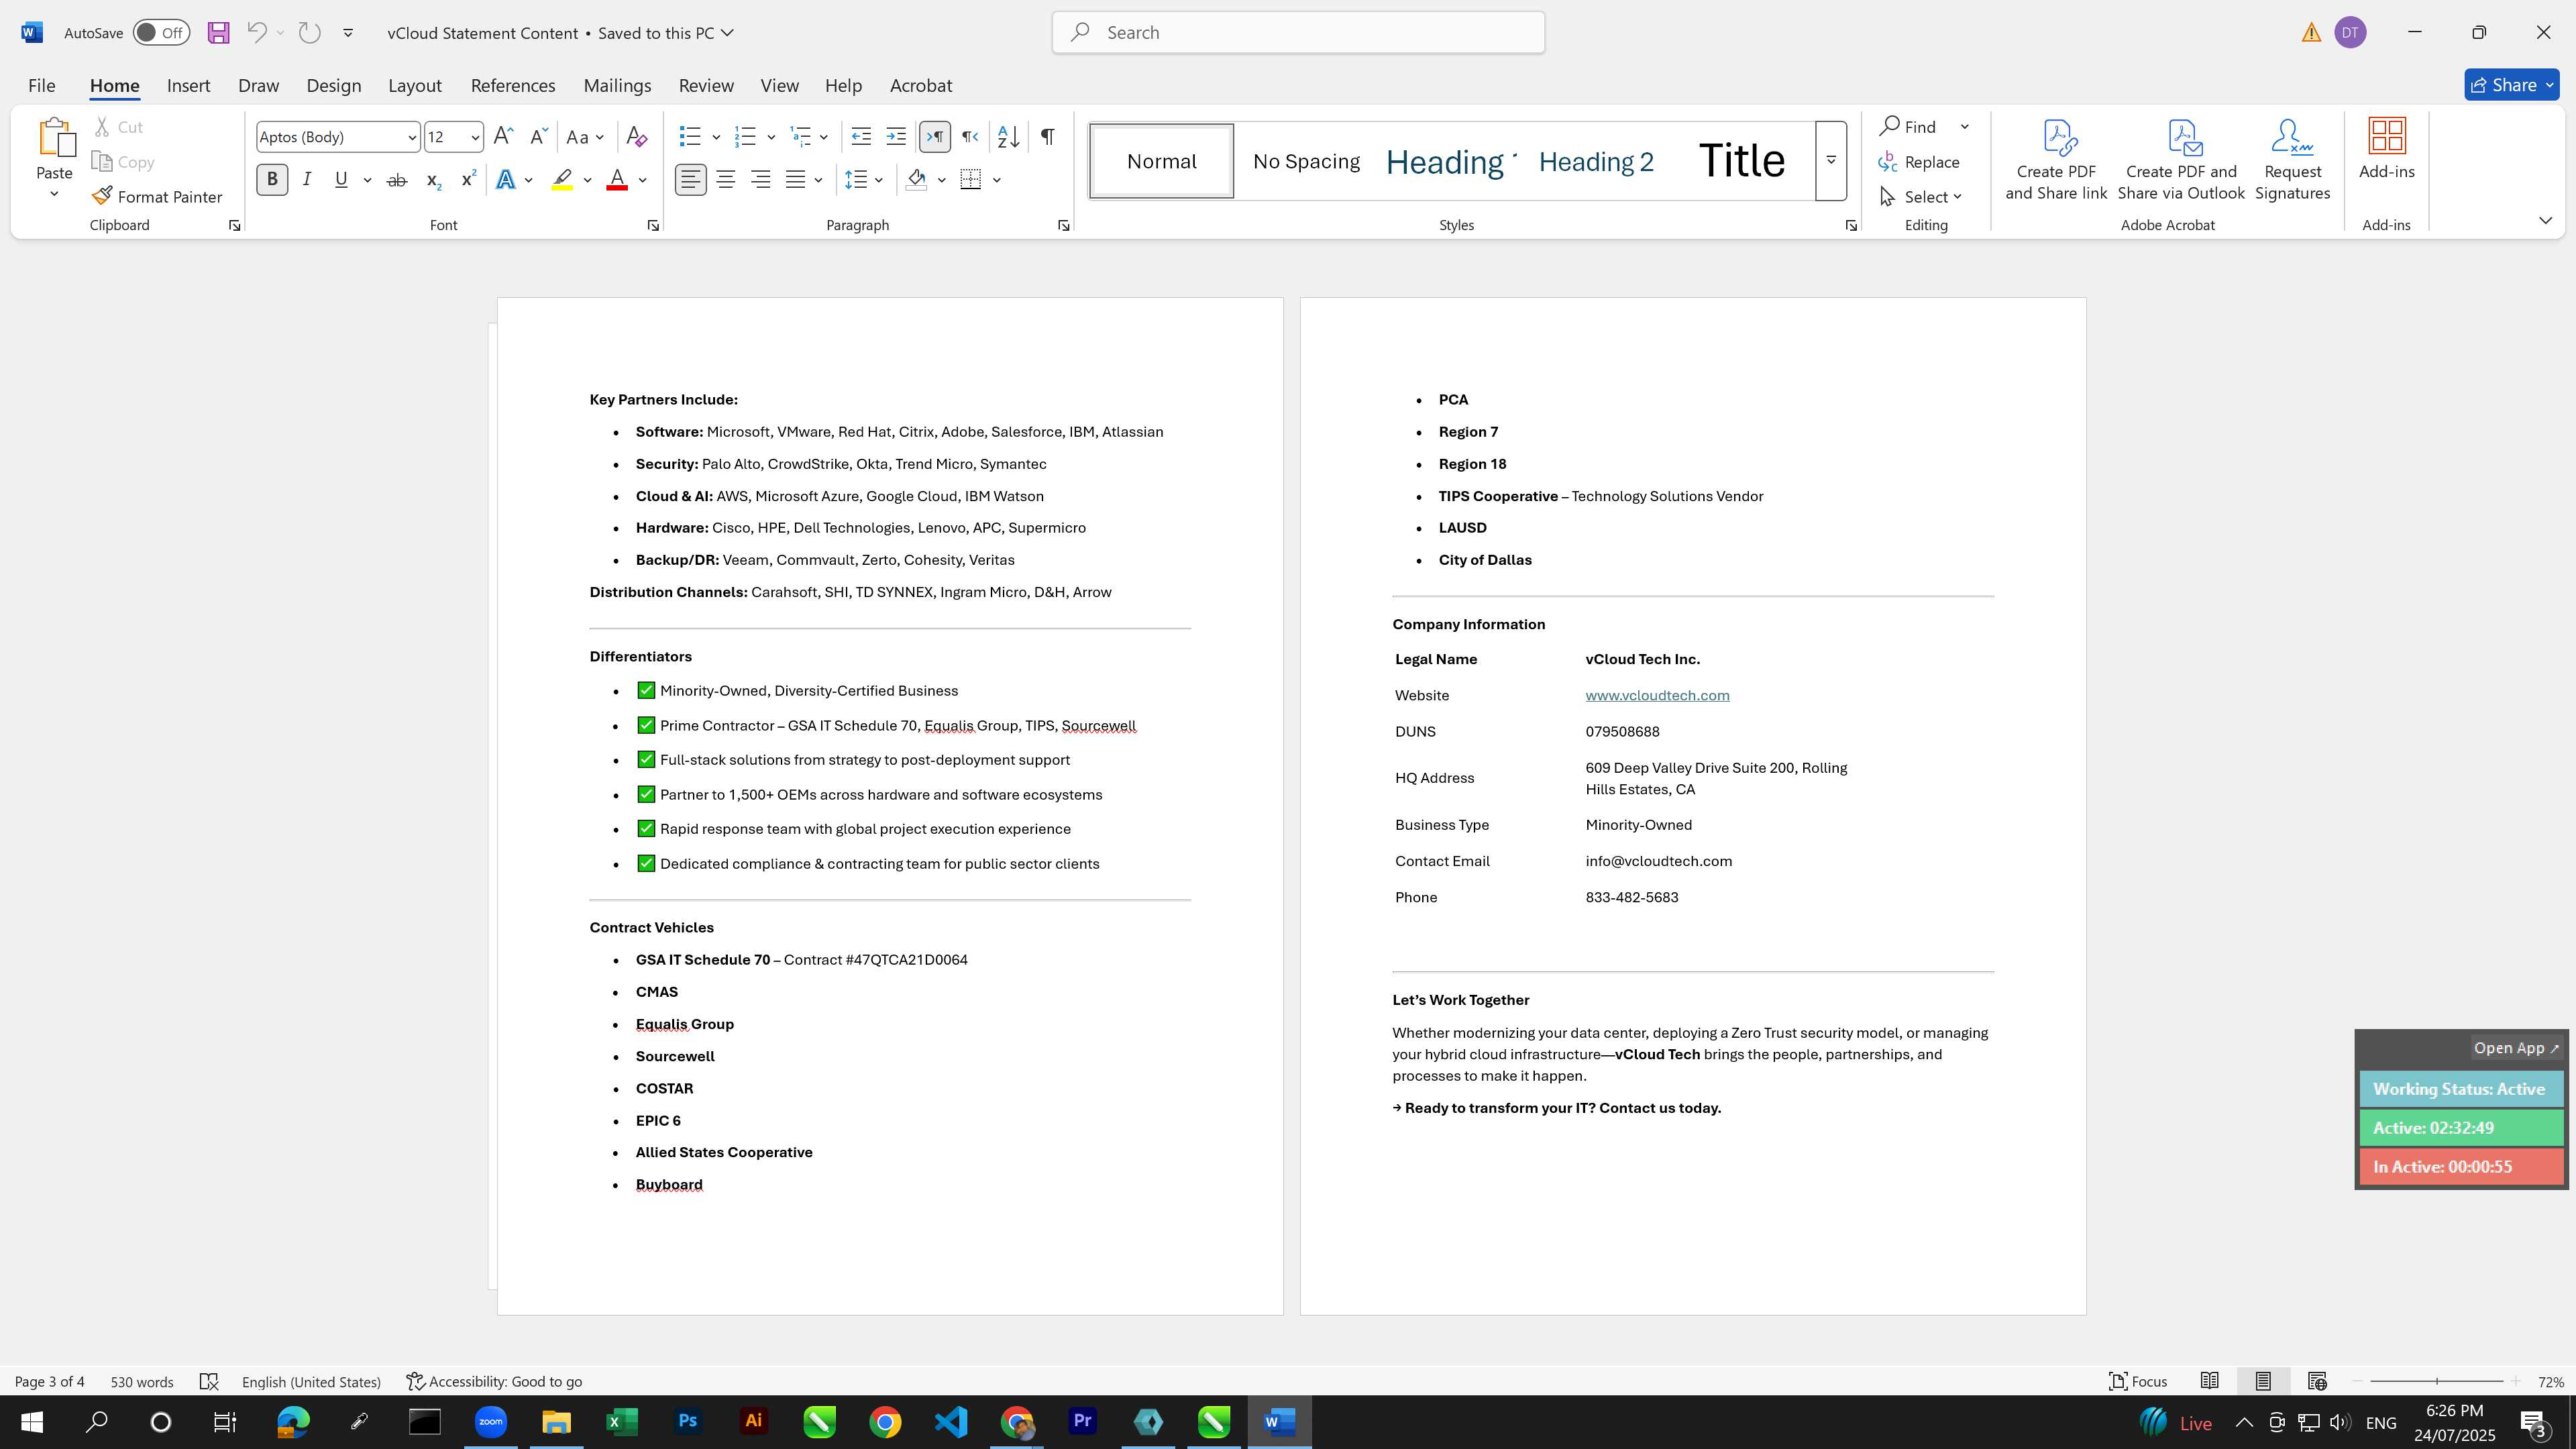Switch to the Layout tab
Viewport: 2576px width, 1449px height.
pos(415,85)
